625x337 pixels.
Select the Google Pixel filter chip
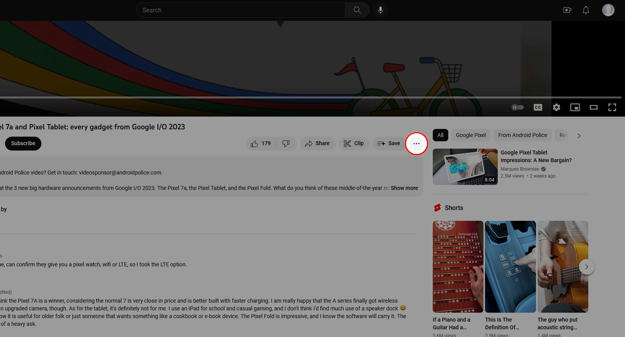coord(471,135)
